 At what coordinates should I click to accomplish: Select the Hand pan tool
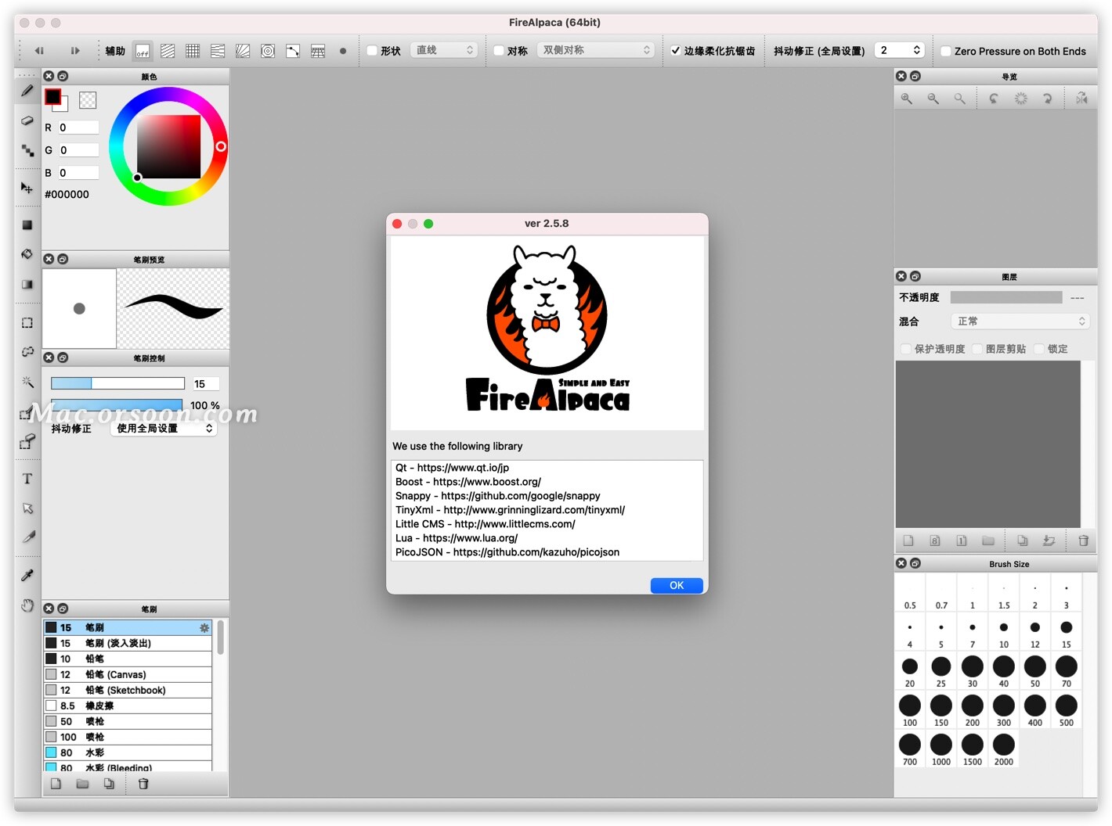click(27, 605)
